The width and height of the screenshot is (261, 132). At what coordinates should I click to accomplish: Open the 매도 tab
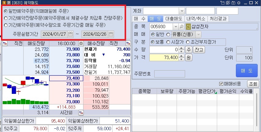point(155,19)
